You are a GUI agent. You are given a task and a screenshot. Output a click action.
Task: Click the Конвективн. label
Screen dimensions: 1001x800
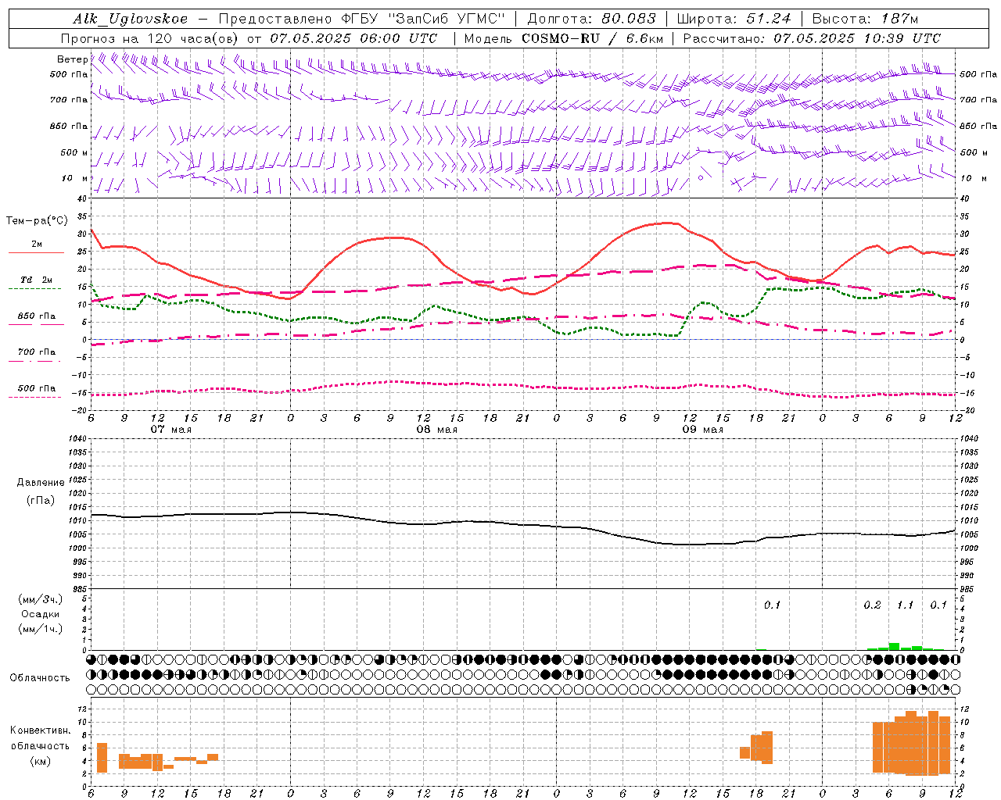41,730
